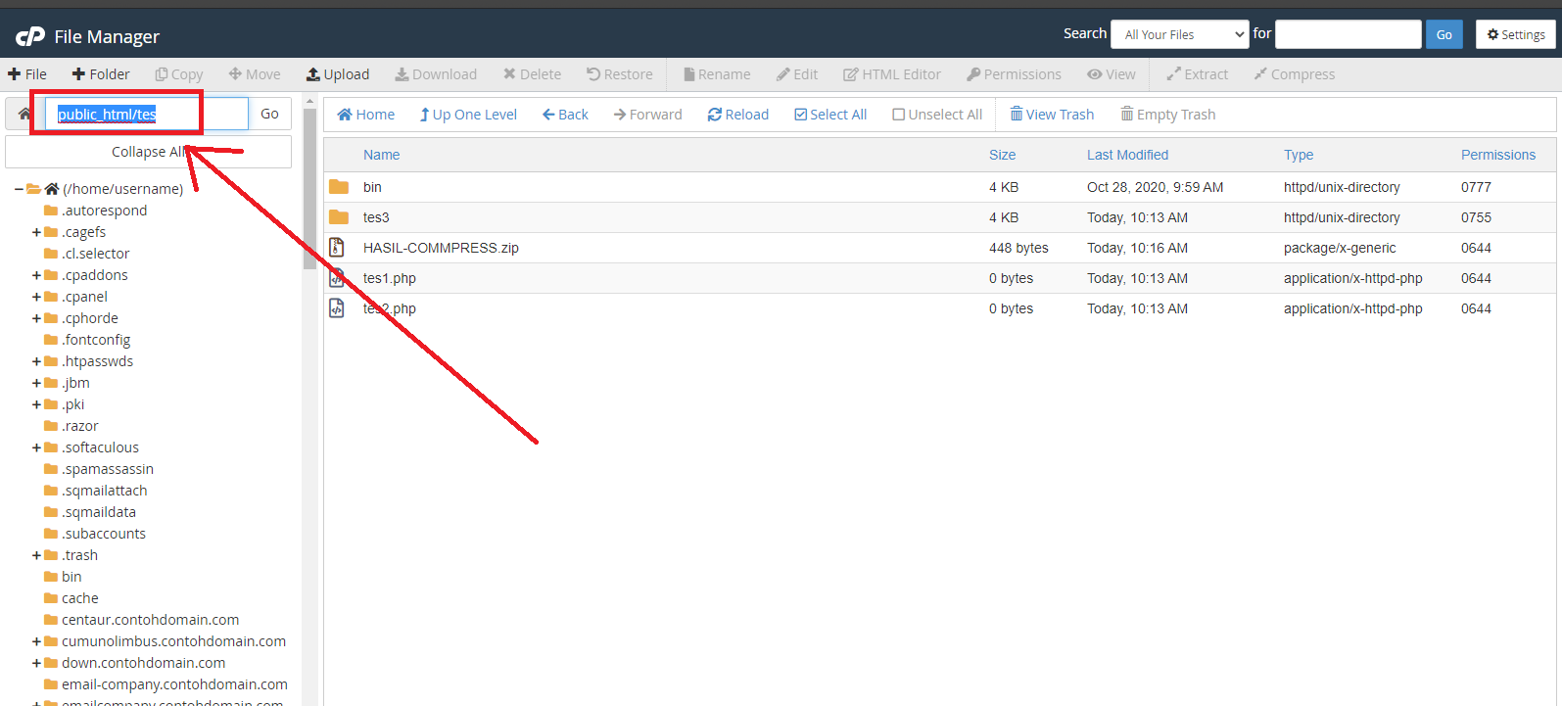Screen dimensions: 1562x706
Task: Open .autorespond in the folder tree
Action: pyautogui.click(x=104, y=211)
